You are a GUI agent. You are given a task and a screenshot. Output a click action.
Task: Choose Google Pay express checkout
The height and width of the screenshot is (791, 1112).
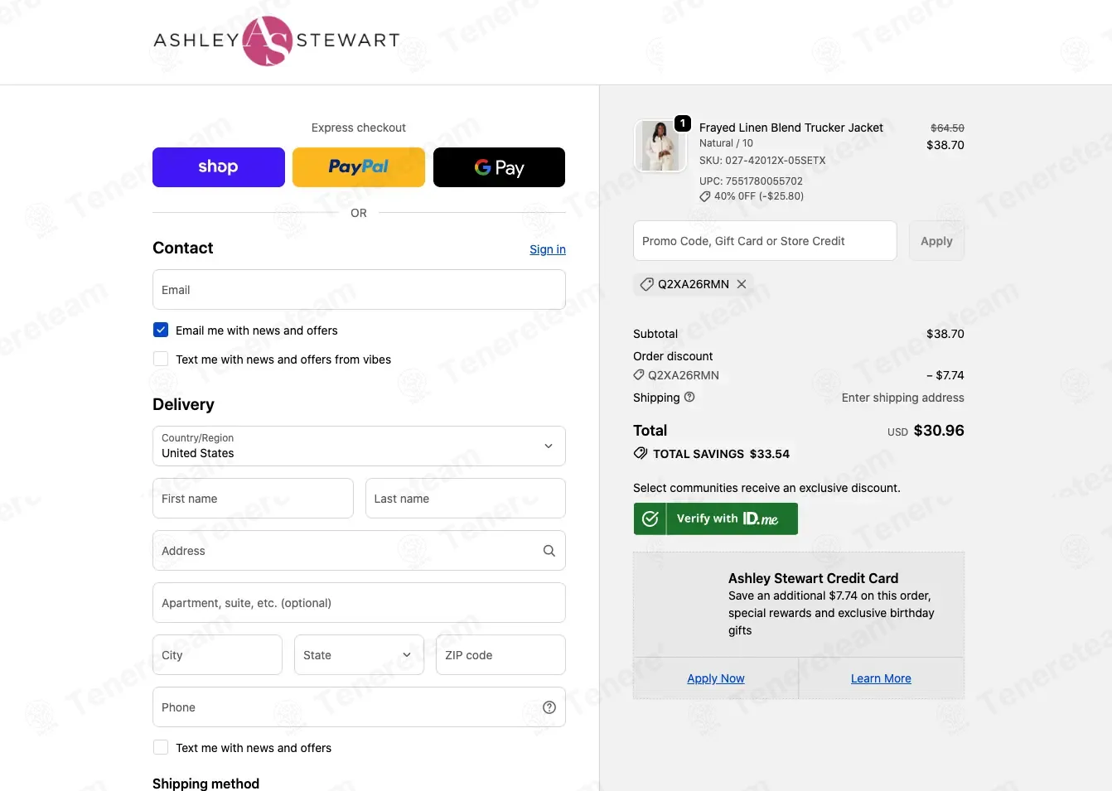click(x=499, y=167)
